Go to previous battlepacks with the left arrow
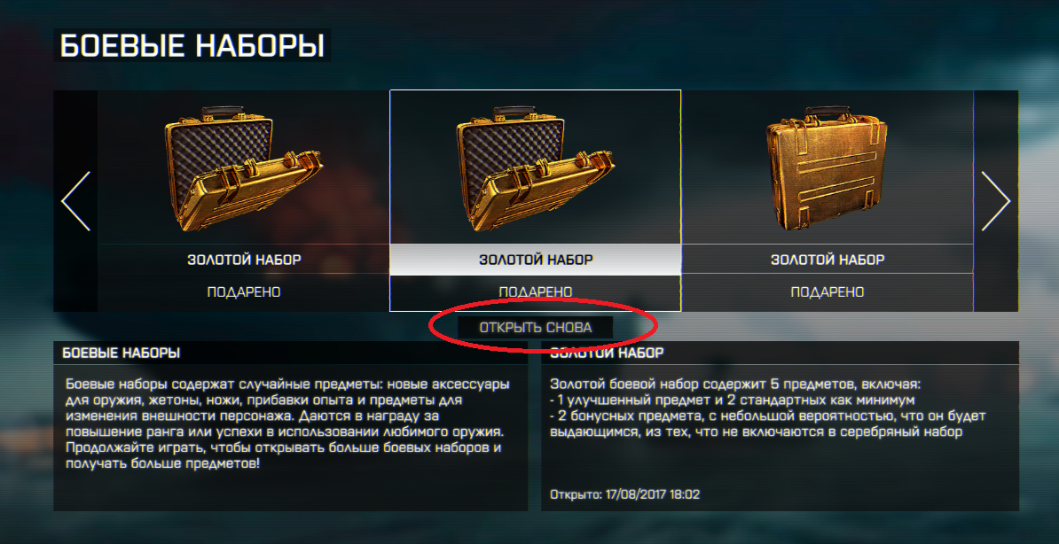This screenshot has height=544, width=1059. click(x=75, y=201)
